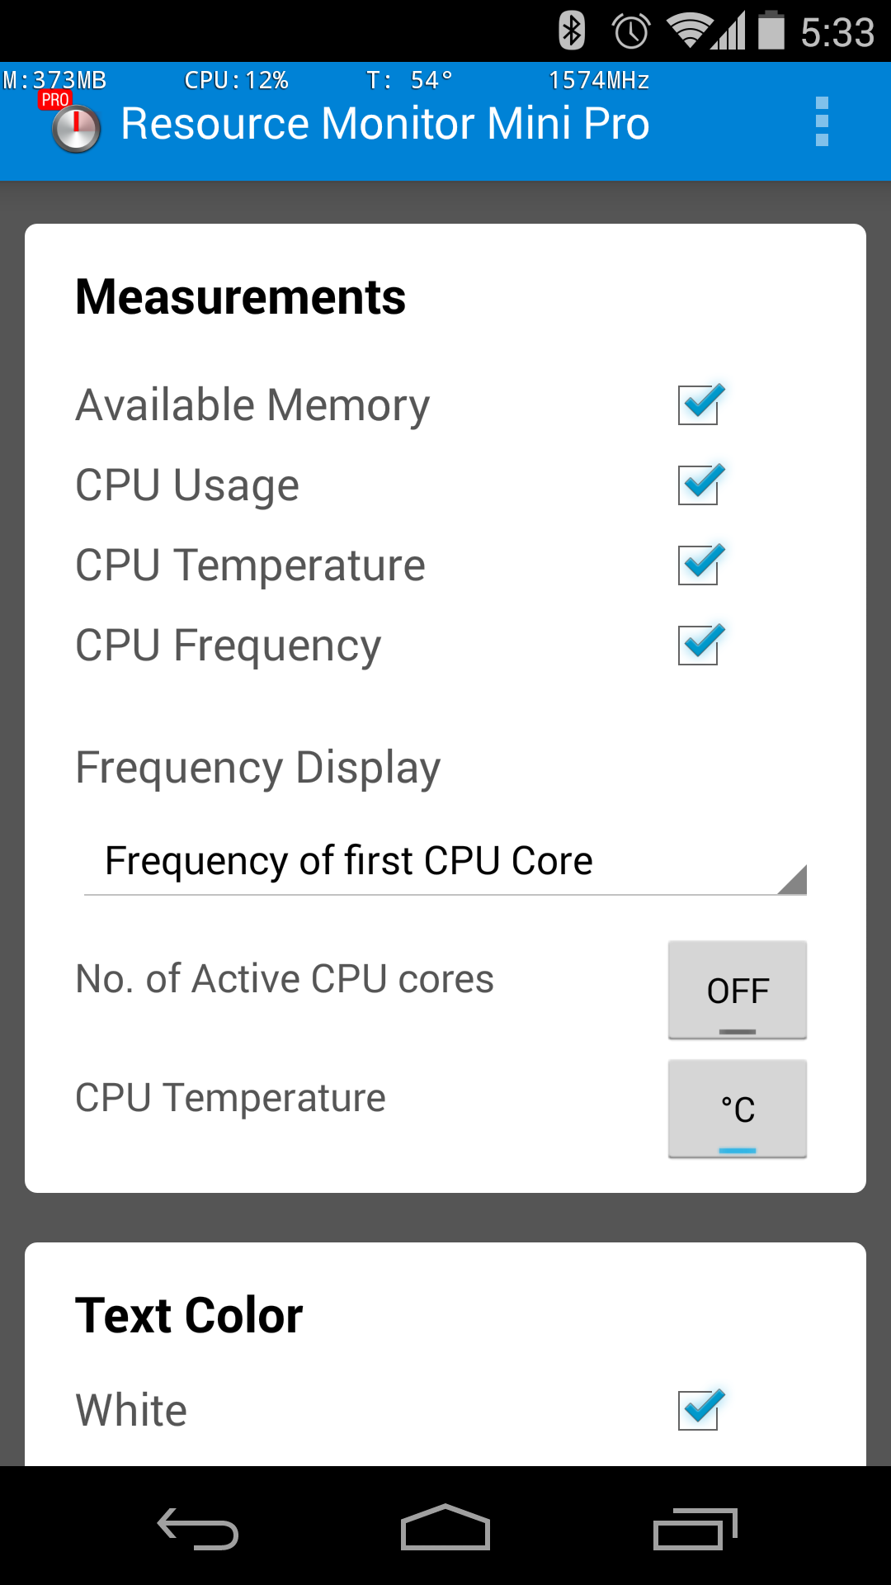Tap the battery status icon
Screen dimensions: 891x1585
(771, 31)
